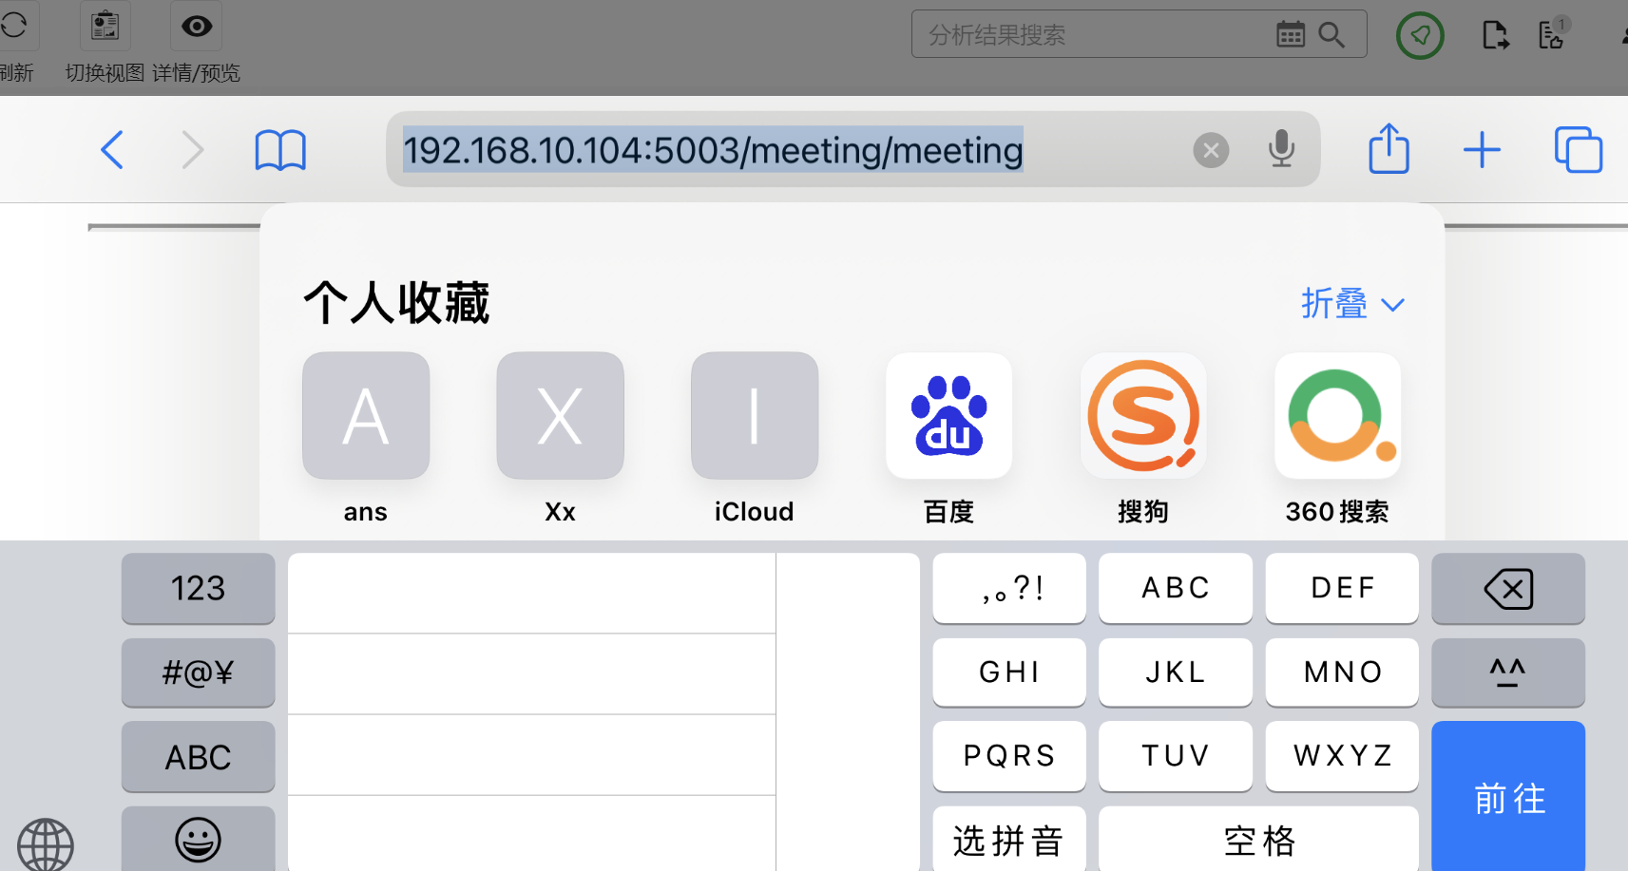1628x871 pixels.
Task: Tap the 空格 space key
Action: [1259, 839]
